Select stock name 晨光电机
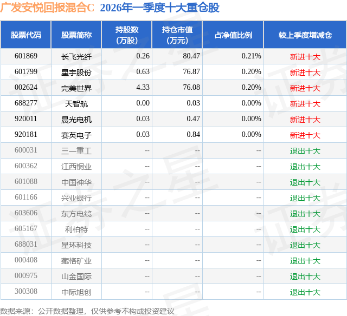Screen dimensions: 347x316 [x=76, y=120]
